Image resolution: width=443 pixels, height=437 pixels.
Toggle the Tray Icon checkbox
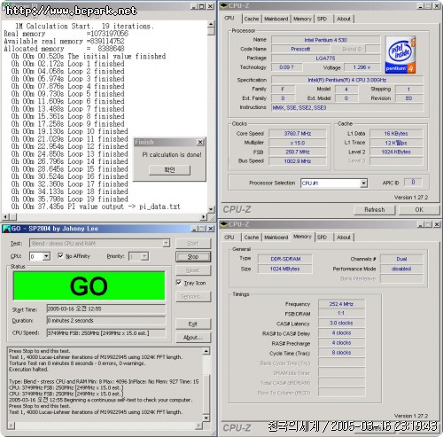pos(179,283)
